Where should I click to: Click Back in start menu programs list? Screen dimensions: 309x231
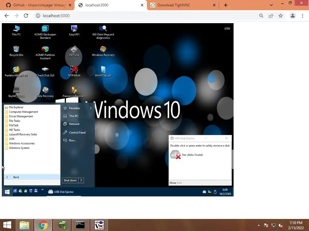pyautogui.click(x=32, y=177)
